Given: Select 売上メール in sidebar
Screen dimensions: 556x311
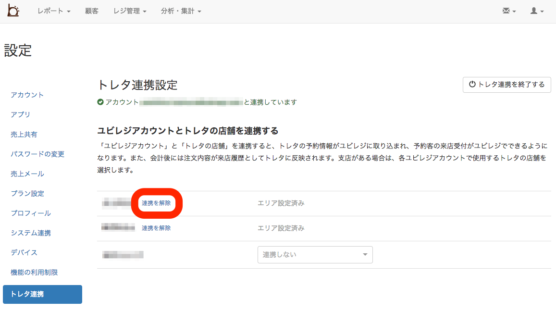Looking at the screenshot, I should tap(27, 174).
